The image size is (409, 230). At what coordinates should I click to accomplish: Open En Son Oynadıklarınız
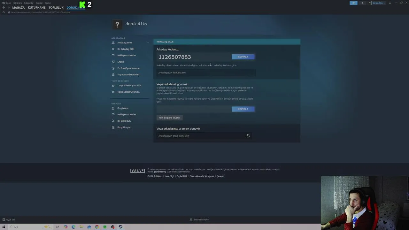point(128,68)
